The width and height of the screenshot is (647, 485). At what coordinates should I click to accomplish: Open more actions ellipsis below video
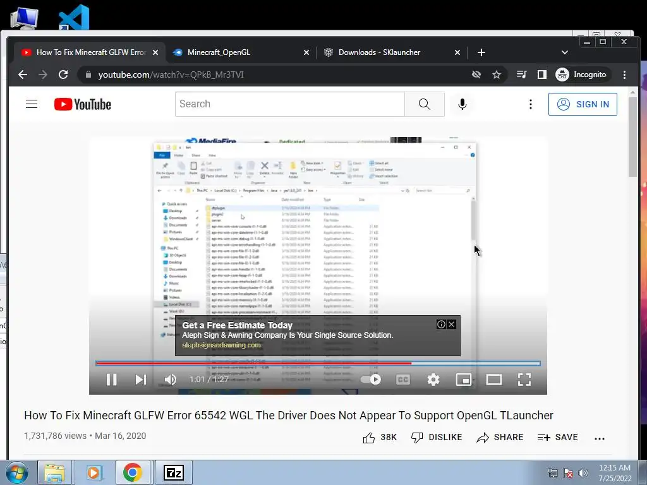pyautogui.click(x=600, y=439)
